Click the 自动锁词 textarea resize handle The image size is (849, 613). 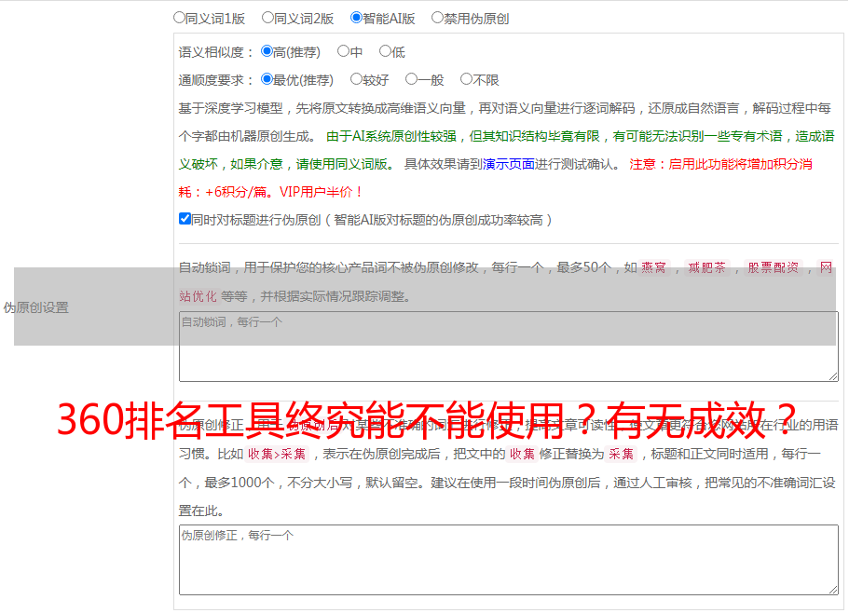pyautogui.click(x=833, y=376)
